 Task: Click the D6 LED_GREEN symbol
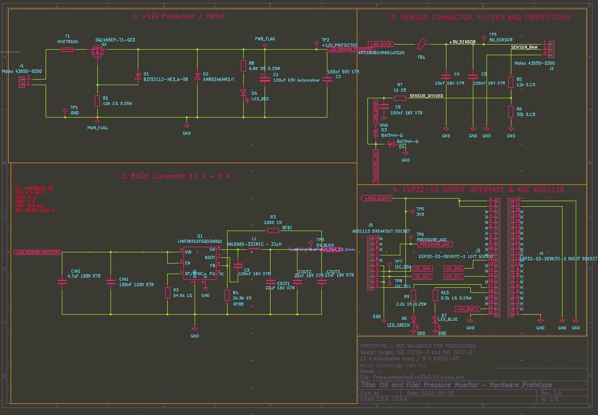click(x=414, y=322)
